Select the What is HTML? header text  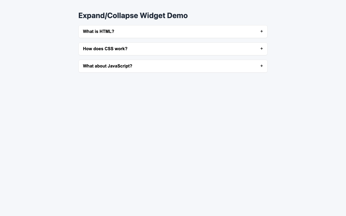coord(99,31)
